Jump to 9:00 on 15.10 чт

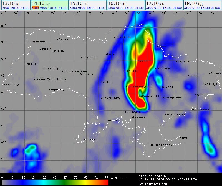(x=82, y=8)
